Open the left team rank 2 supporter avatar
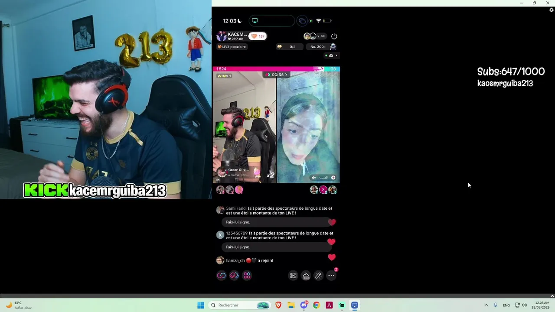This screenshot has width=555, height=312. coord(229,189)
